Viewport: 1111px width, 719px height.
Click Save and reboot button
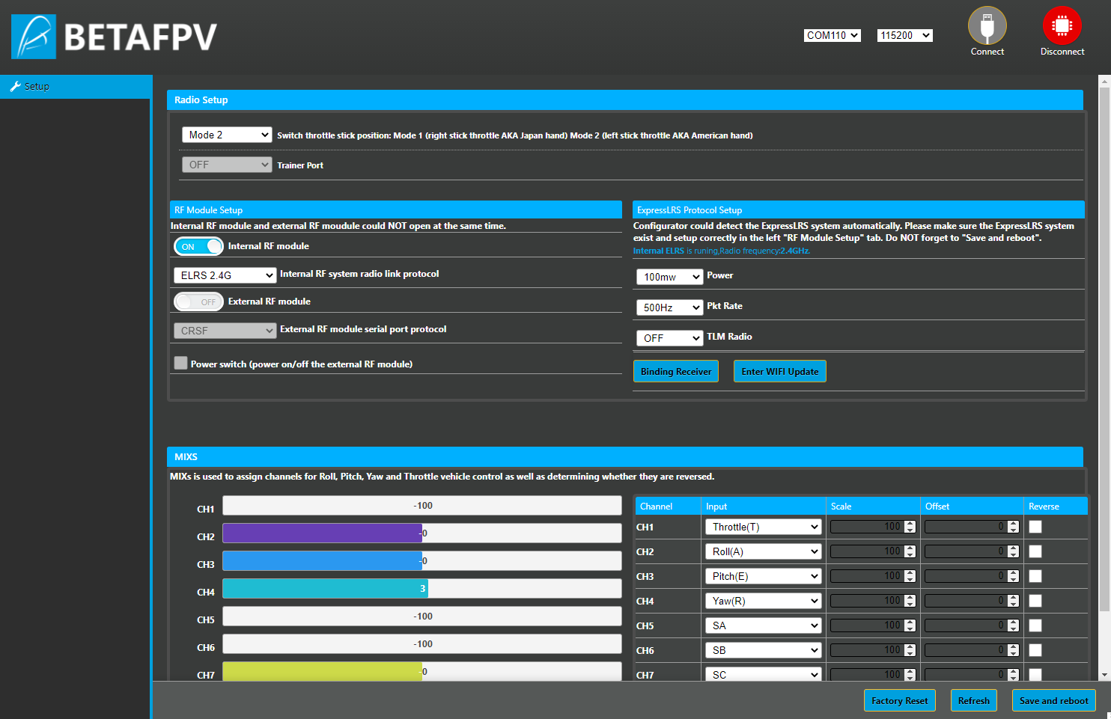click(x=1053, y=700)
